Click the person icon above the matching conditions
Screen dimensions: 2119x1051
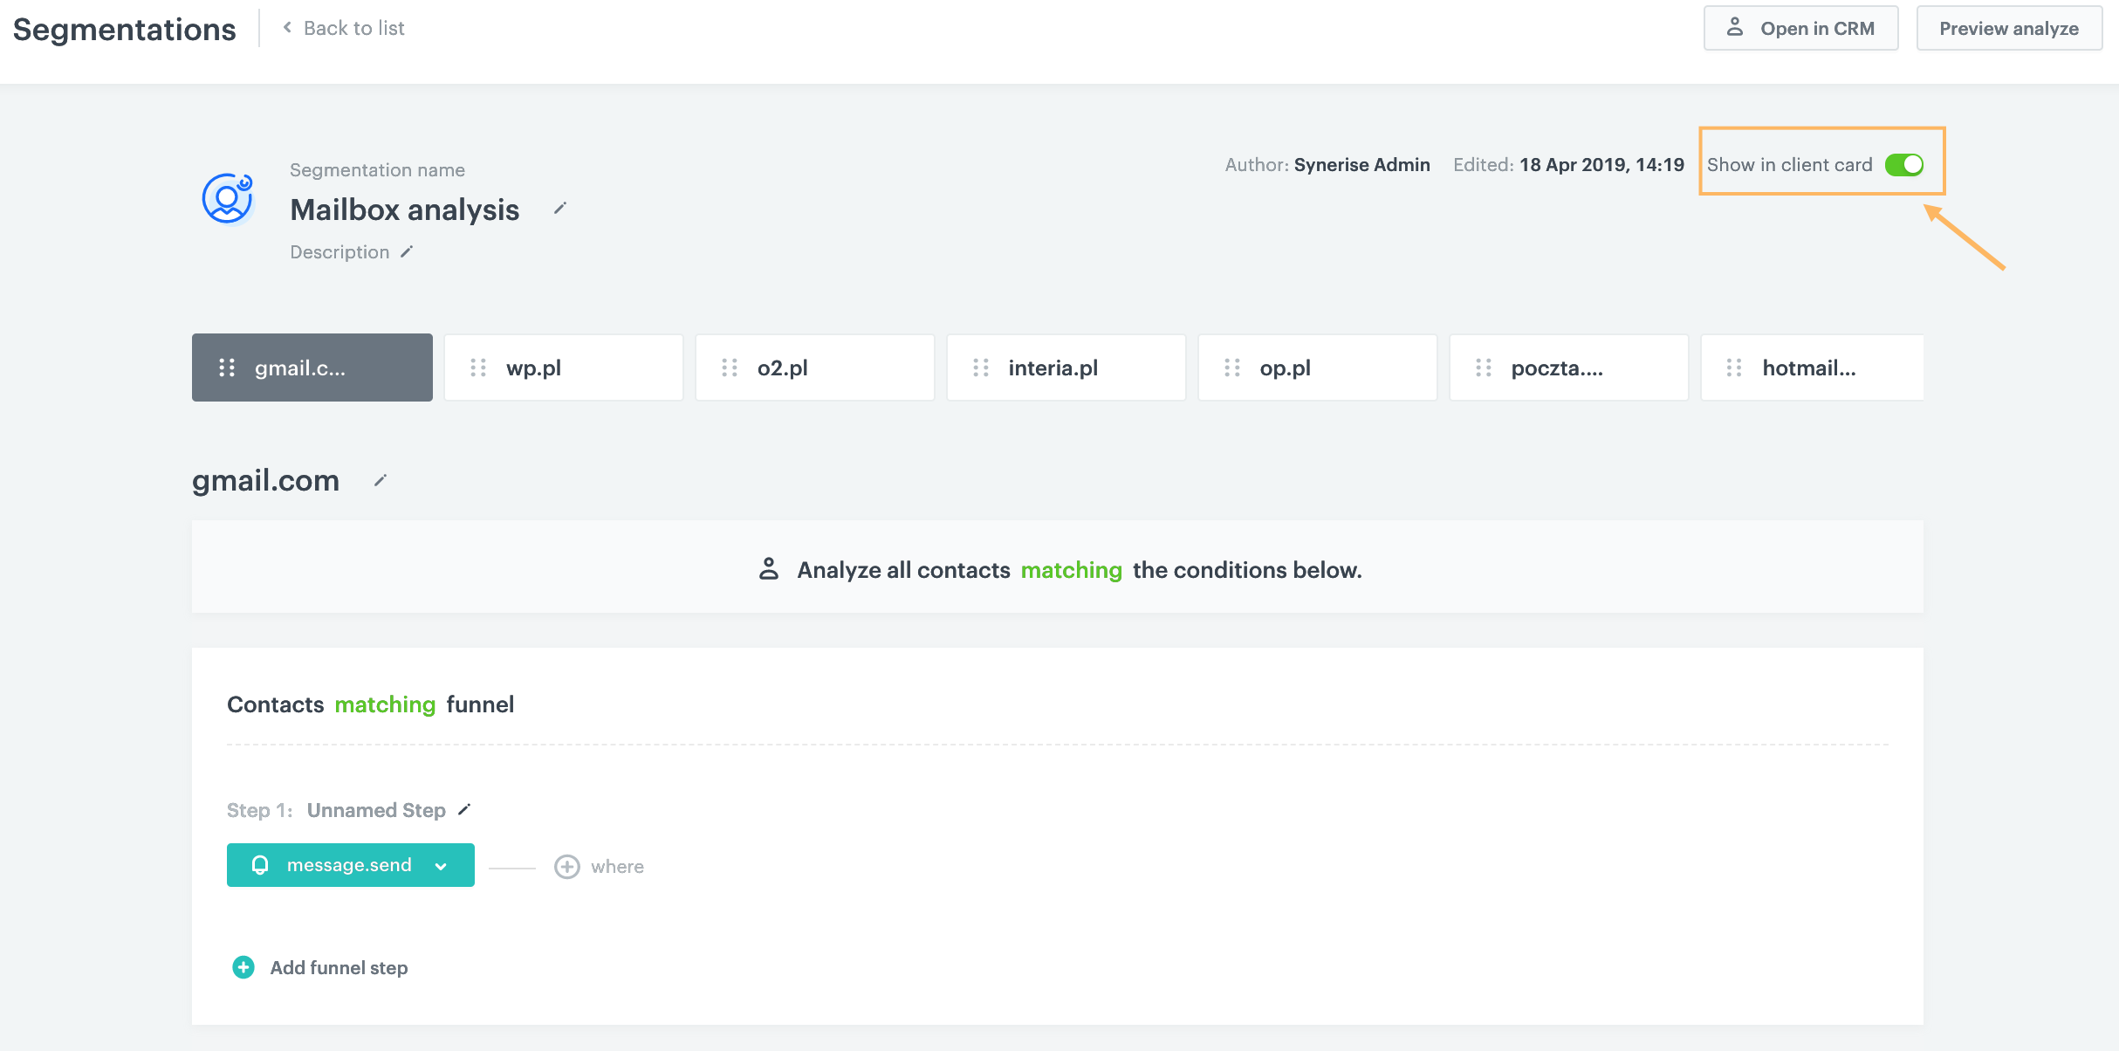tap(769, 568)
